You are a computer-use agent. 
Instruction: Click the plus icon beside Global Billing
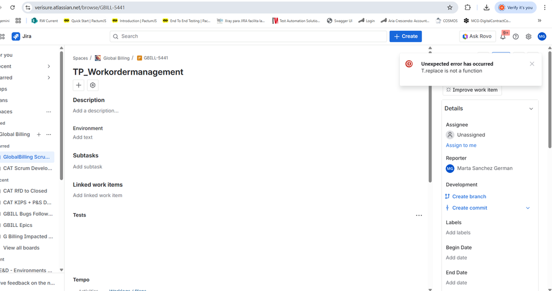tap(39, 134)
